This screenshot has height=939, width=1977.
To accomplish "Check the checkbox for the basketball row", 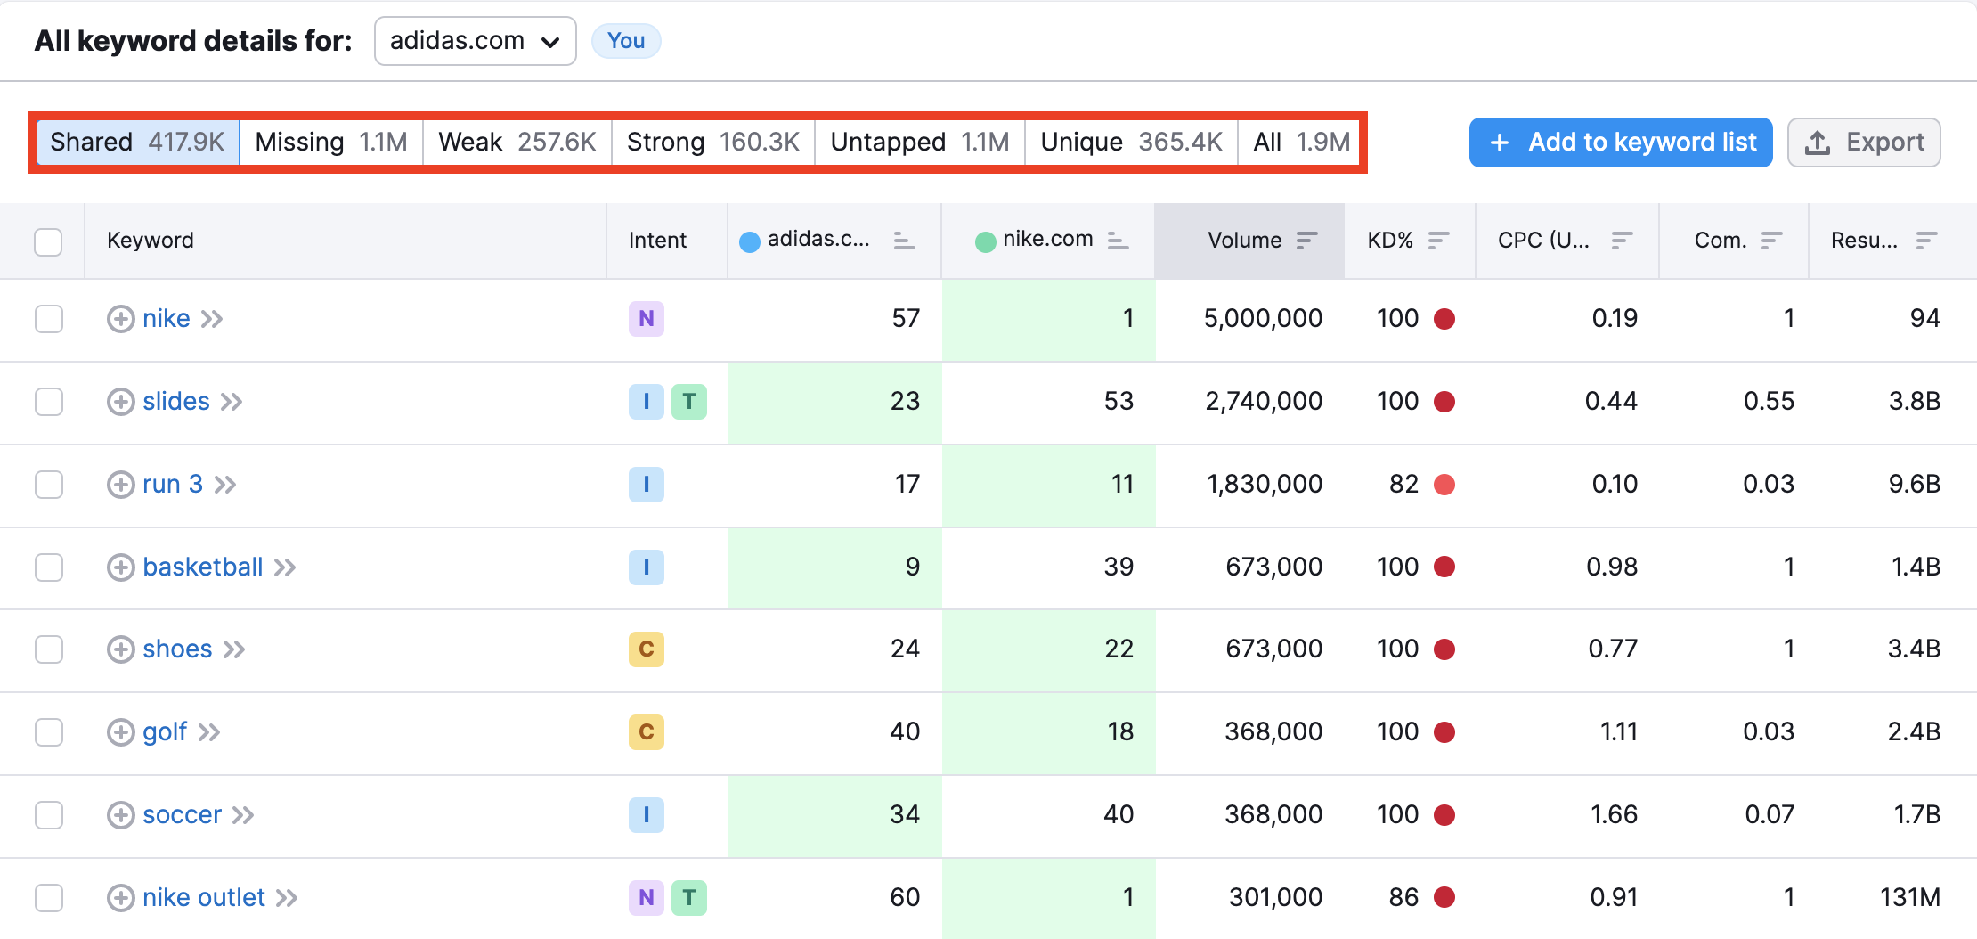I will point(49,567).
